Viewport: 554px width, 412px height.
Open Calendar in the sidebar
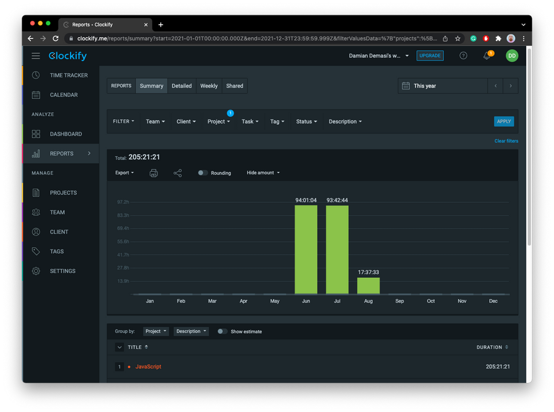tap(64, 95)
